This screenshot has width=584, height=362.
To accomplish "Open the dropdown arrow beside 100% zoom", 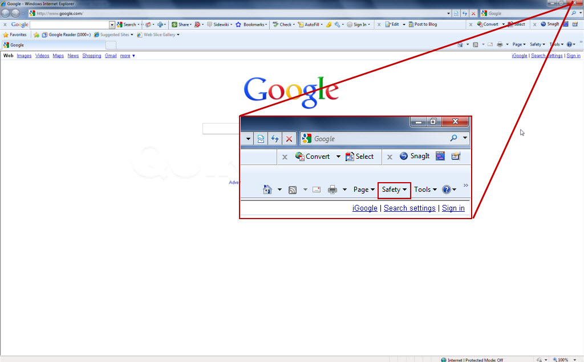I will tap(575, 360).
